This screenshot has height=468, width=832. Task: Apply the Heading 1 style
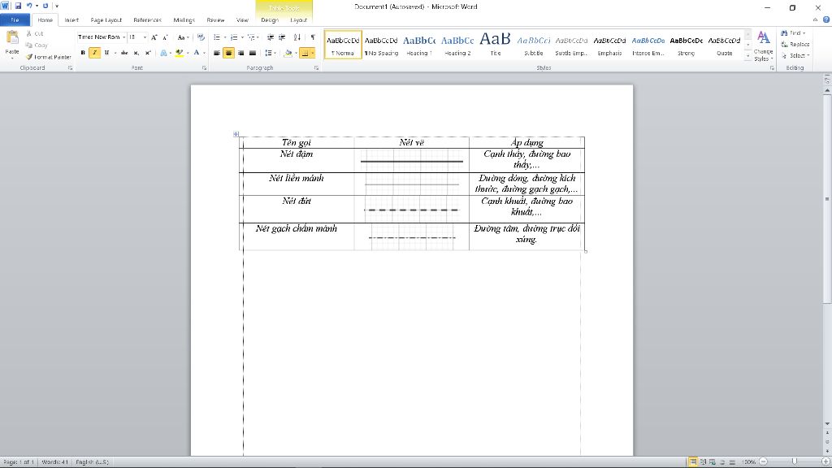click(x=419, y=45)
